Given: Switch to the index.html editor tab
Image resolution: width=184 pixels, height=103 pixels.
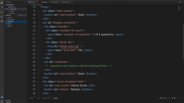Looking at the screenshot, I should [44, 2].
